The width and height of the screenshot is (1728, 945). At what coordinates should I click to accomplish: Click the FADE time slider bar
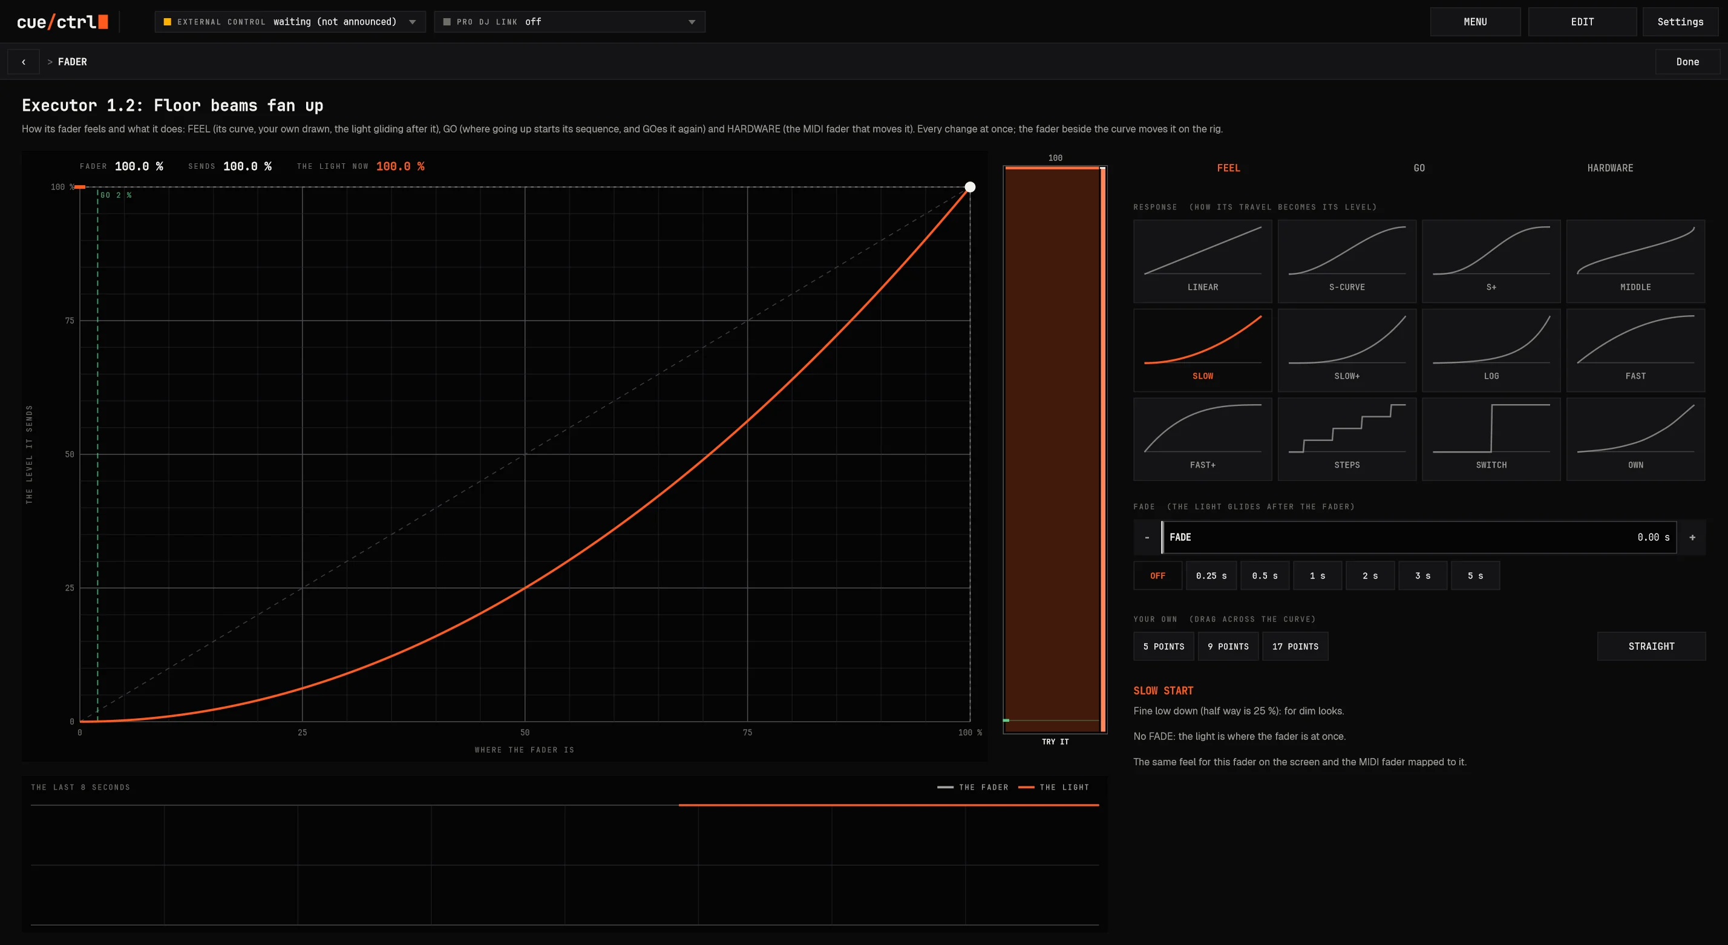coord(1419,537)
